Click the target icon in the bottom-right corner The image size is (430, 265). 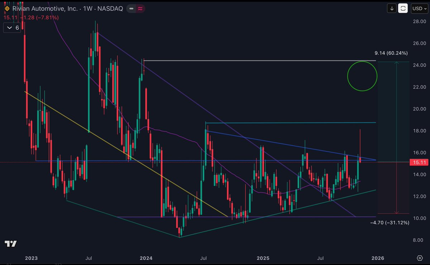coord(420,258)
